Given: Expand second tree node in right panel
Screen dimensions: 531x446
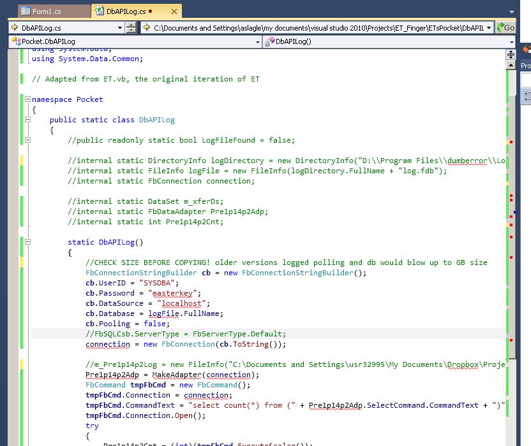Looking at the screenshot, I should (526, 99).
